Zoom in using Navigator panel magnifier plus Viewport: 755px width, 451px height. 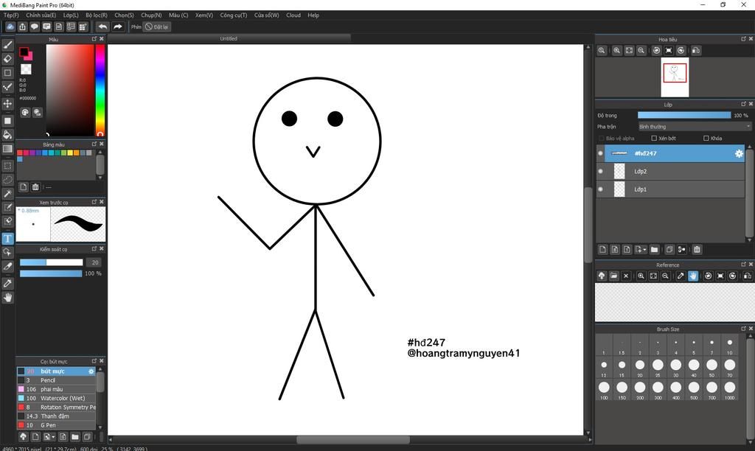(617, 51)
